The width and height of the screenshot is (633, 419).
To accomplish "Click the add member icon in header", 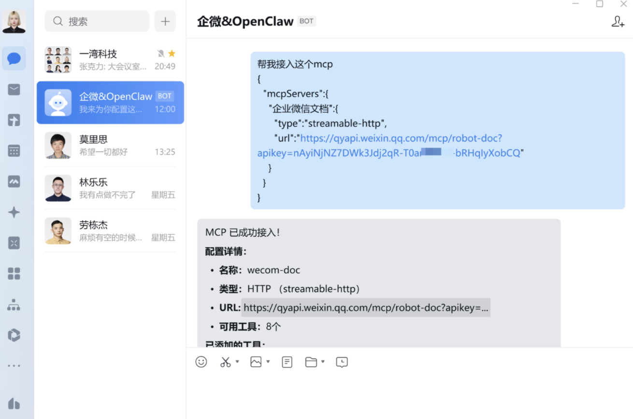I will (618, 22).
